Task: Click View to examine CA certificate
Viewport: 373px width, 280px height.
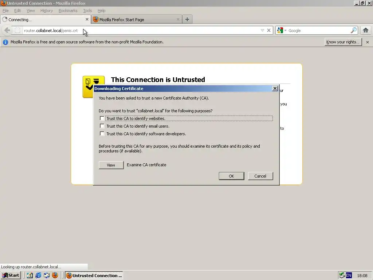Action: pos(111,165)
